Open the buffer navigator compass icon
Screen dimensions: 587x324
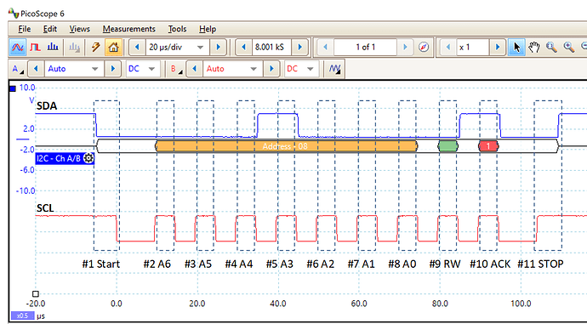[x=424, y=47]
